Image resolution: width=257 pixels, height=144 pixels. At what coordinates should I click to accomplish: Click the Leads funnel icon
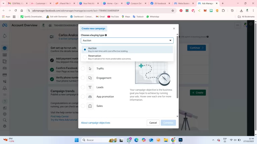pos(90,87)
